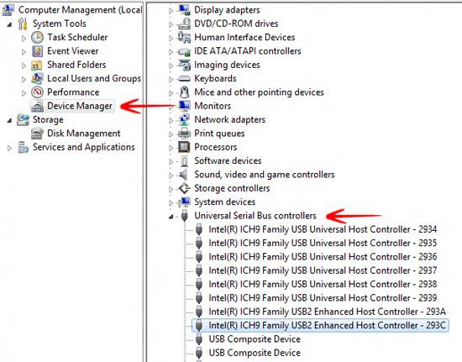
Task: Select Device Manager in the left tree
Action: (80, 106)
